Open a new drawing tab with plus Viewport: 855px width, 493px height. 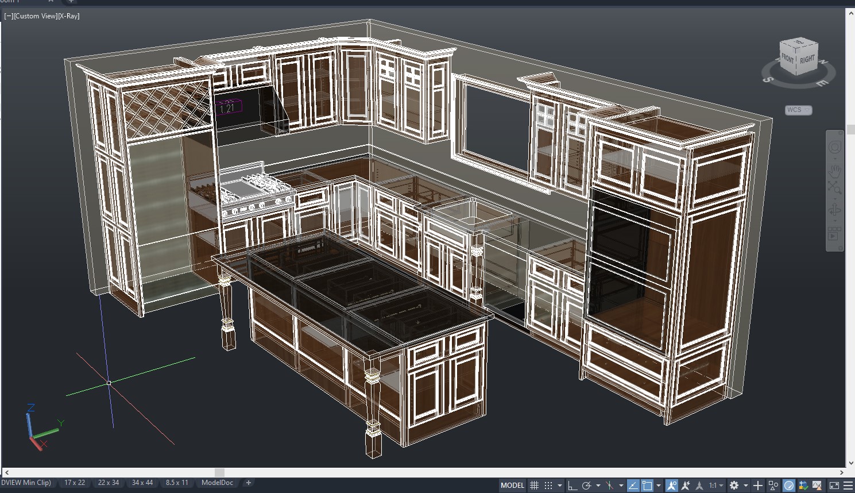71,1
